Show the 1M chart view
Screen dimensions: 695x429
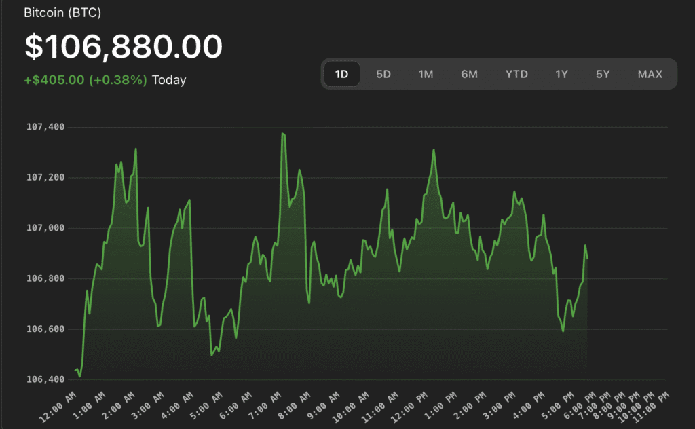(x=426, y=74)
